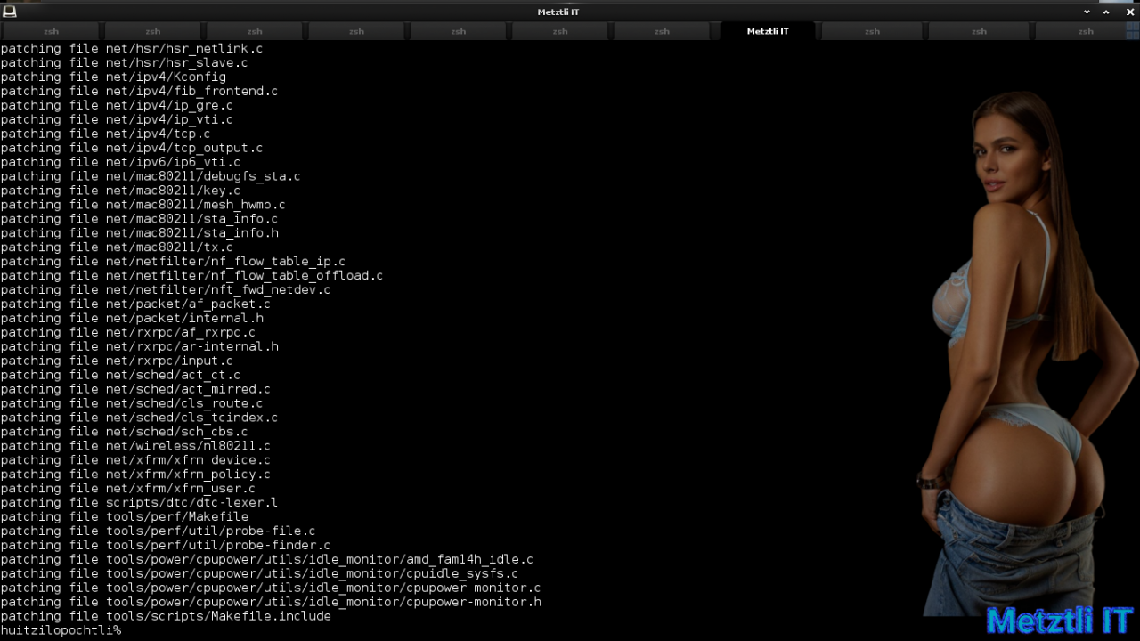1140x641 pixels.
Task: Click the line tools/perf/Makefile
Action: (x=124, y=518)
